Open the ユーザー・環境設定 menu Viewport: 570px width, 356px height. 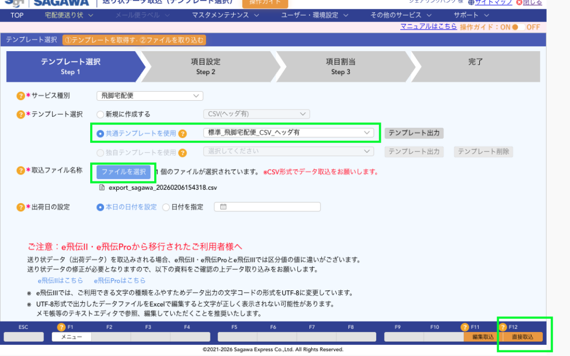pyautogui.click(x=313, y=15)
